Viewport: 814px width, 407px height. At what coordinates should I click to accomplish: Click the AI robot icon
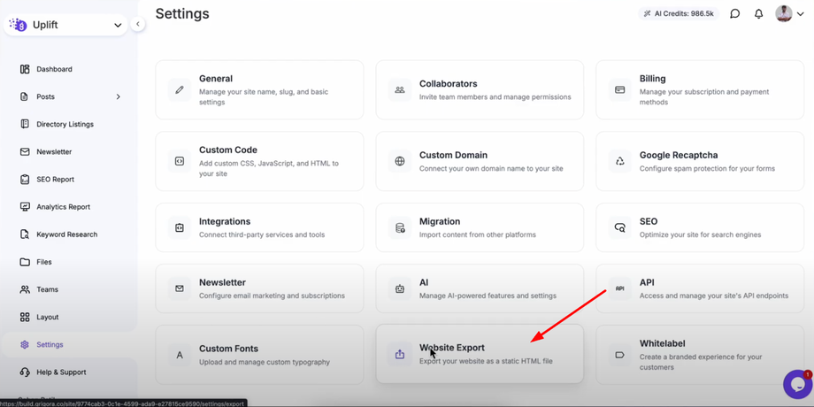(400, 288)
